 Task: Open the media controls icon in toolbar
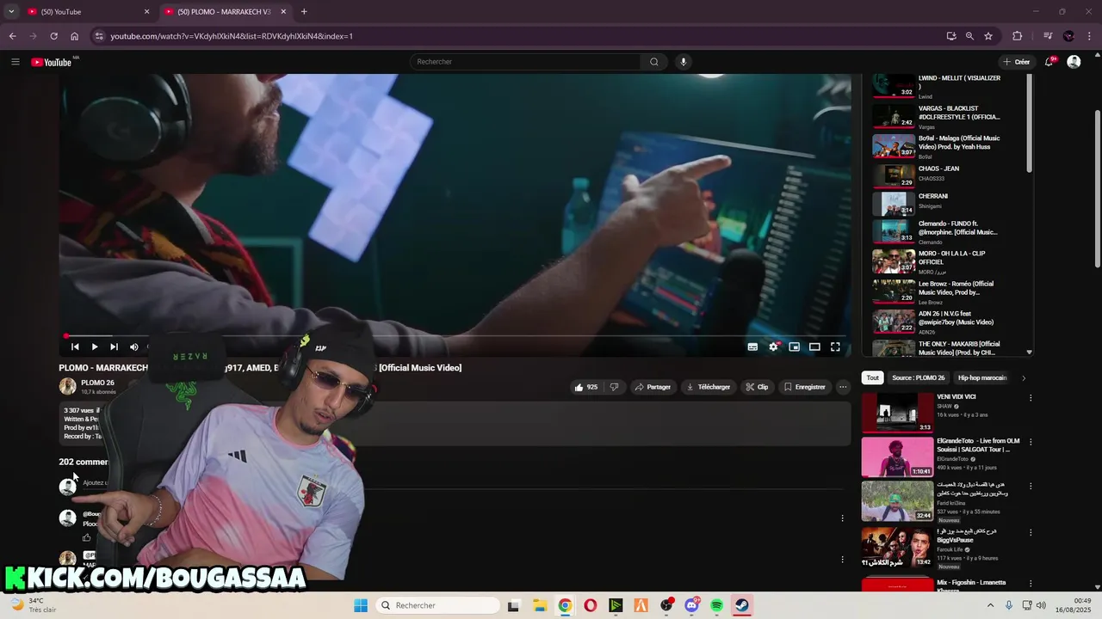tap(1048, 36)
